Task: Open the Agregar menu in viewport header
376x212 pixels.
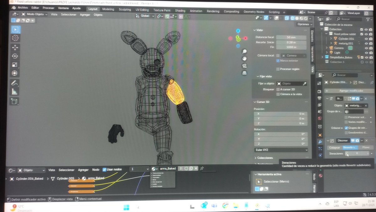Action: [85, 15]
